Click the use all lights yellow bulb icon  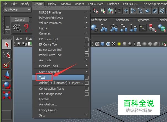coord(119,44)
